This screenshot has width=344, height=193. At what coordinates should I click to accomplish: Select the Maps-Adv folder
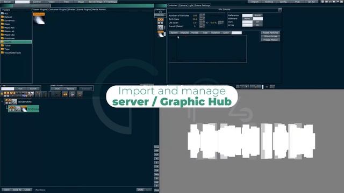tap(9, 28)
